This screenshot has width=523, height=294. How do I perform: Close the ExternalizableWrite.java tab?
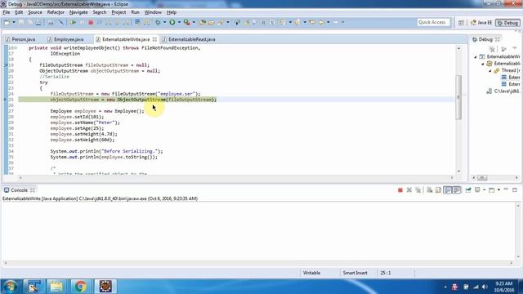point(154,39)
